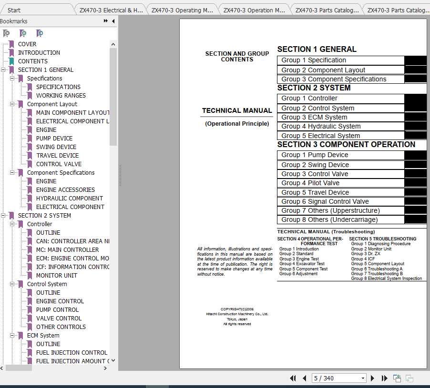Collapse the Bookmarks panel arrow
This screenshot has width=430, height=388.
coord(113,21)
